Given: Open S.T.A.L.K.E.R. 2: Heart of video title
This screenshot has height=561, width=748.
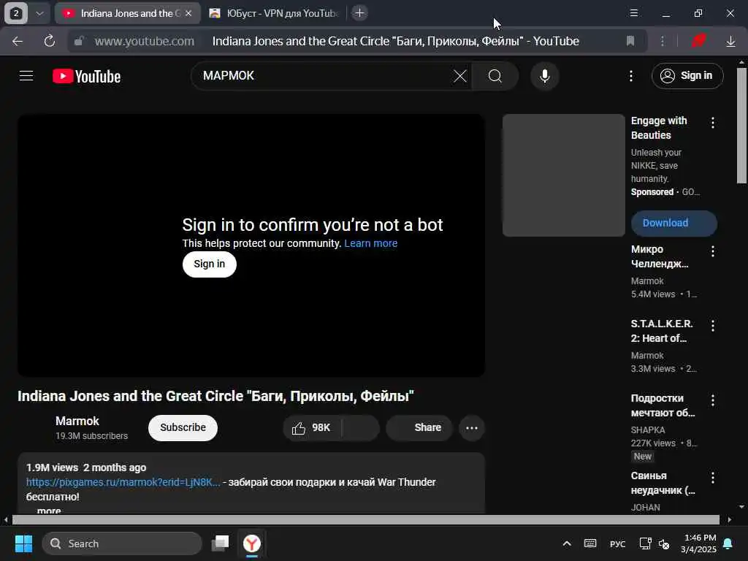Looking at the screenshot, I should tap(662, 331).
